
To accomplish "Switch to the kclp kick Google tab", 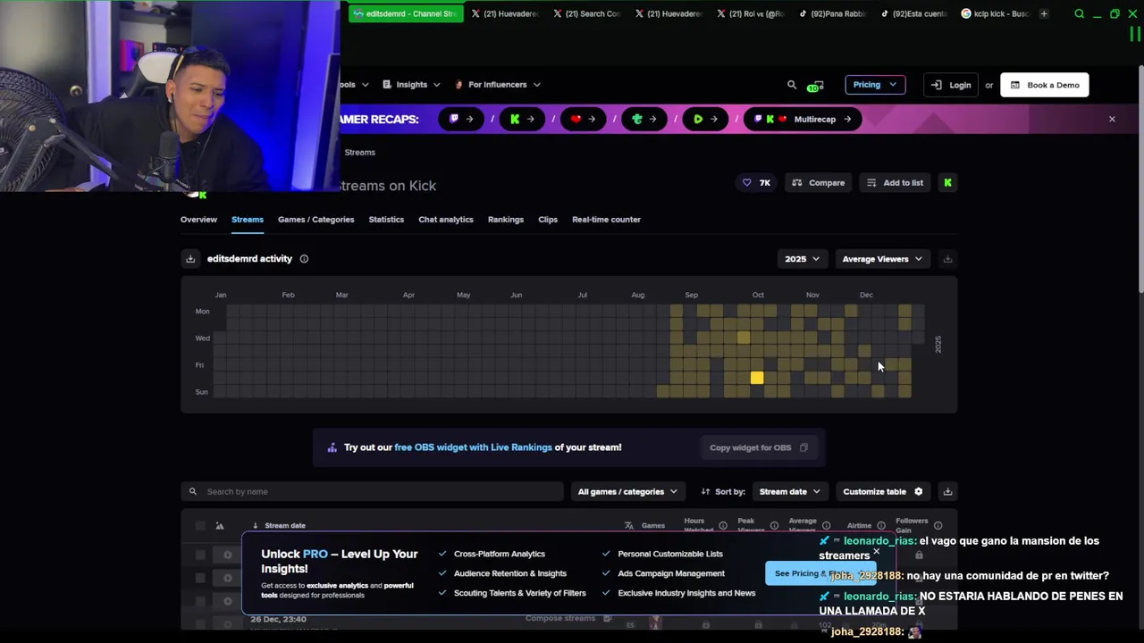I will pyautogui.click(x=995, y=13).
